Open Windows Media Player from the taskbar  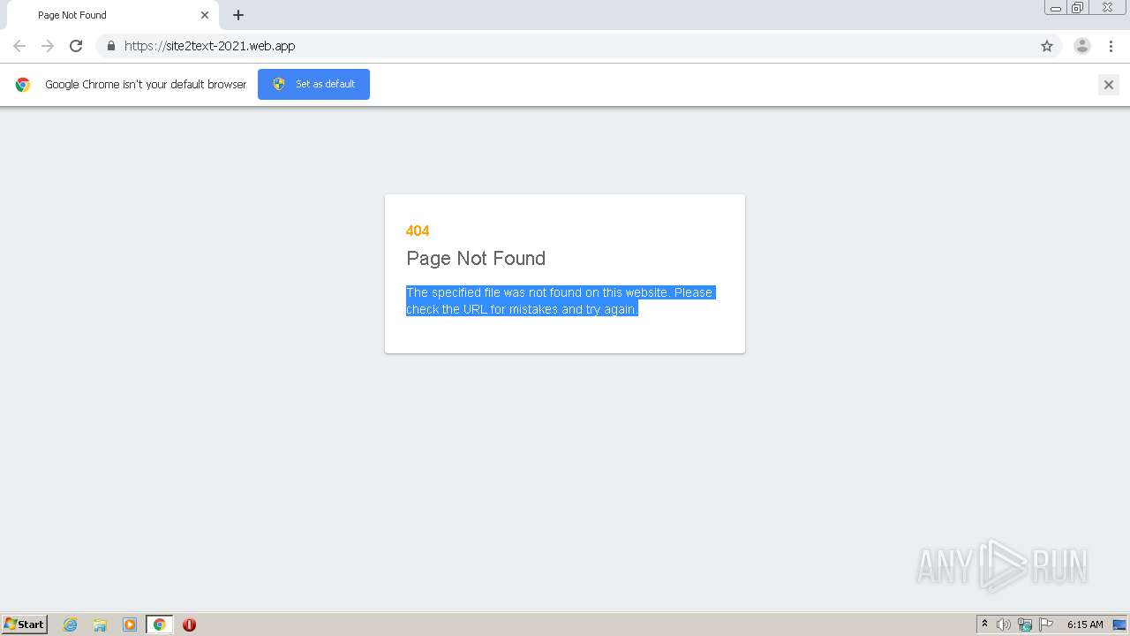[x=130, y=625]
